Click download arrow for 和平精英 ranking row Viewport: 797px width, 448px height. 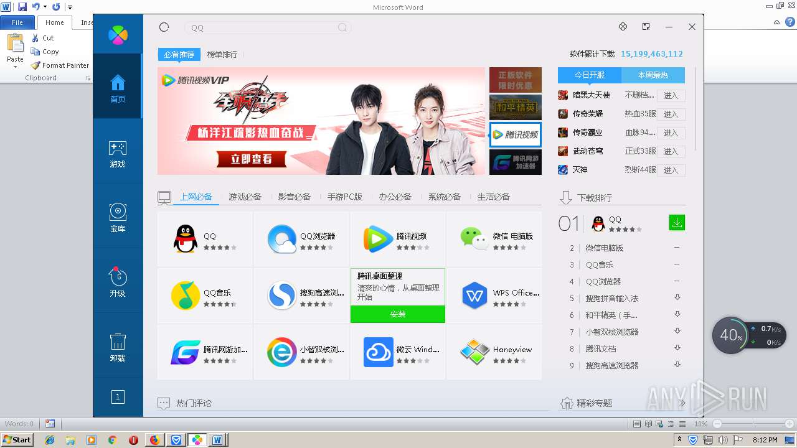click(677, 314)
